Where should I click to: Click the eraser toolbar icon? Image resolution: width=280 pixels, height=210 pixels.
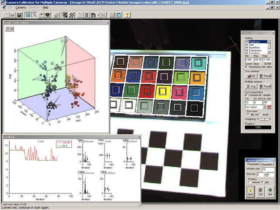coord(56,15)
